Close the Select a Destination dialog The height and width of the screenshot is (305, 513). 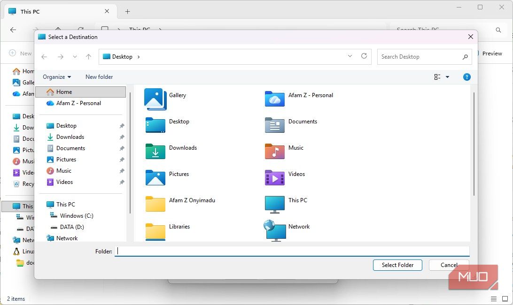(470, 37)
